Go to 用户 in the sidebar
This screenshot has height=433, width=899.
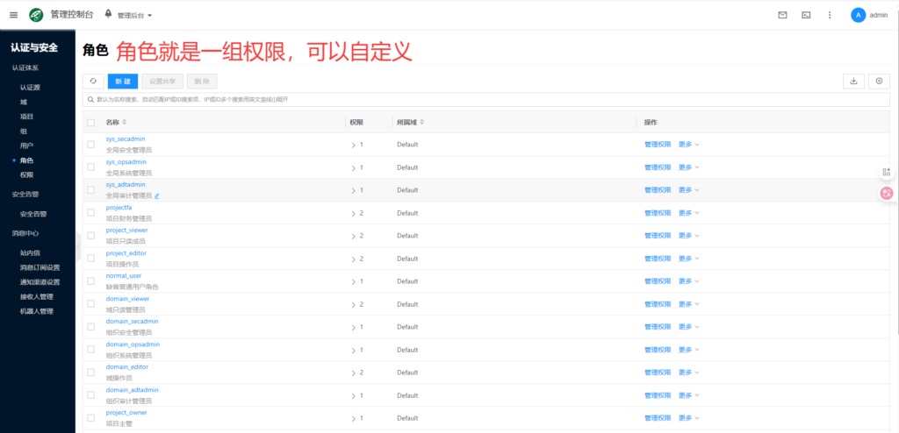26,146
